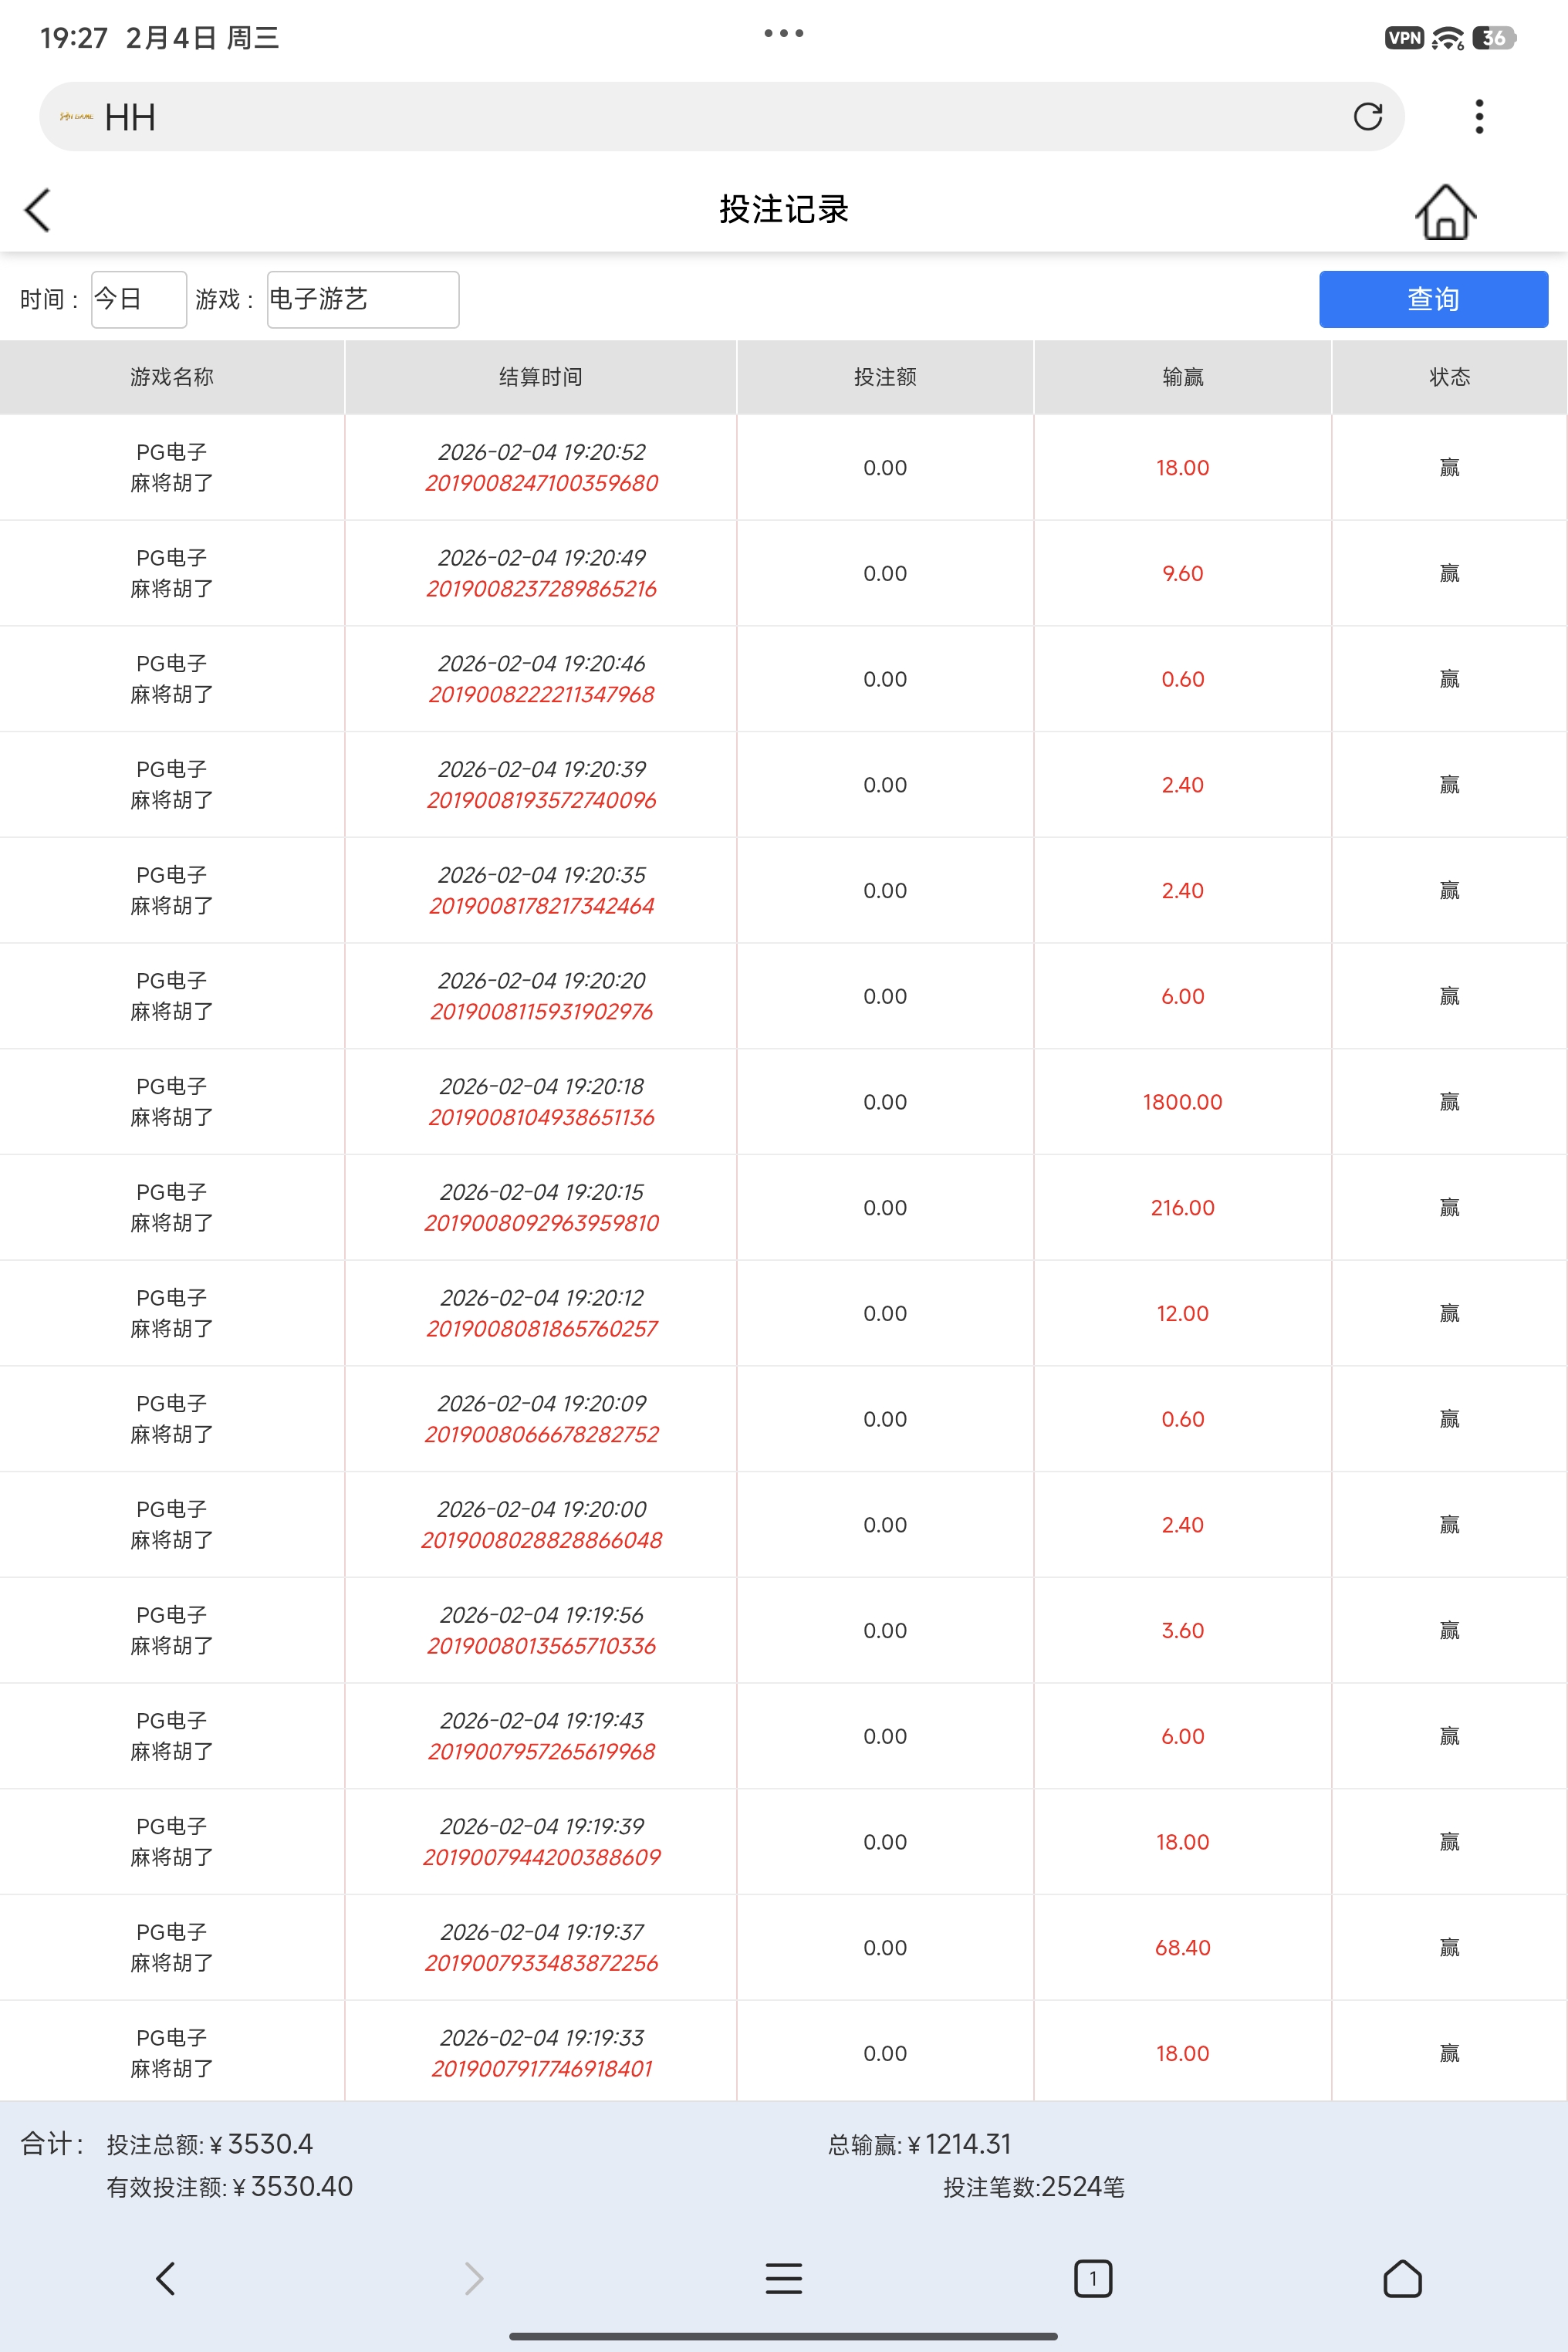This screenshot has width=1568, height=2352.
Task: Tap the browser home icon at bottom
Action: tap(1401, 2278)
